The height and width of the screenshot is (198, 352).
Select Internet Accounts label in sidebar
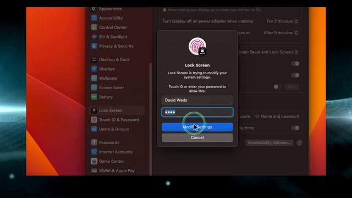(x=116, y=152)
